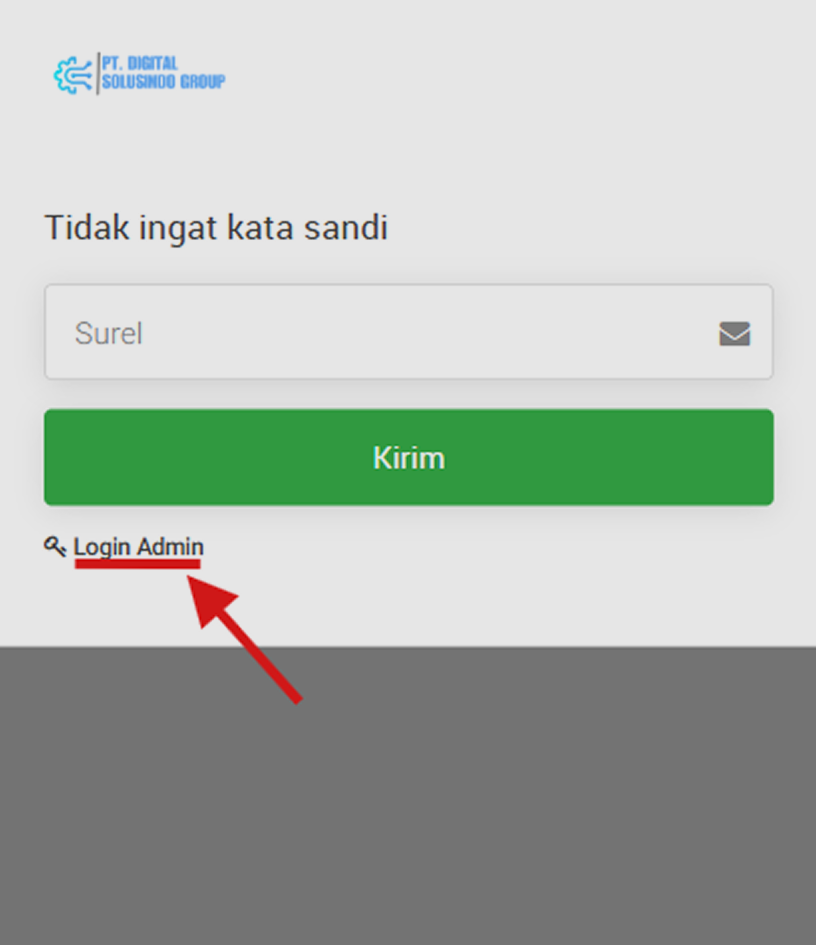The image size is (816, 945).
Task: Click the Surel placeholder text
Action: 108,333
